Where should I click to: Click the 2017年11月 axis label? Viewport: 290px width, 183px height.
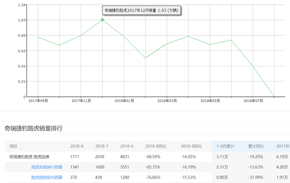point(81,101)
